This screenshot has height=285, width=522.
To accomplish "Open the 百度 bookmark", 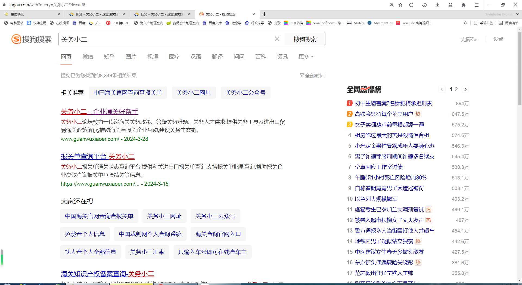I will click(79, 23).
